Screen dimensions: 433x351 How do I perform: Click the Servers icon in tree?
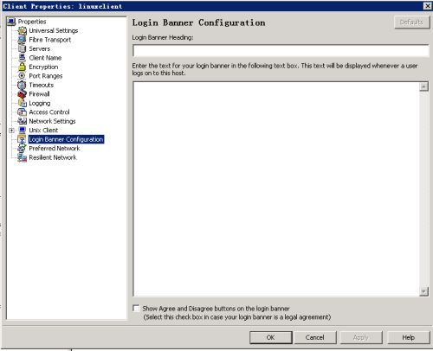click(x=22, y=48)
